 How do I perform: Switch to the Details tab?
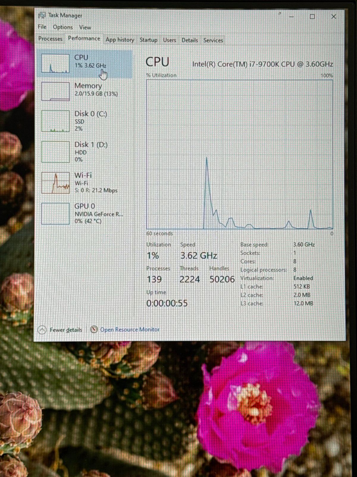(x=190, y=40)
